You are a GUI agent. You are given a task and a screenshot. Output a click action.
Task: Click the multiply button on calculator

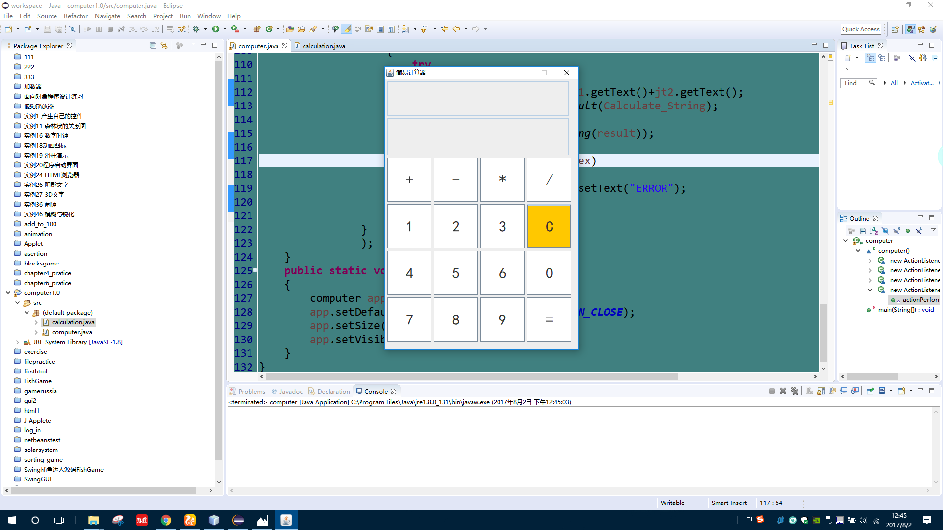click(502, 180)
